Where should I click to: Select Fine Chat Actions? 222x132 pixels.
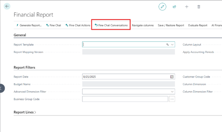coord(78,25)
